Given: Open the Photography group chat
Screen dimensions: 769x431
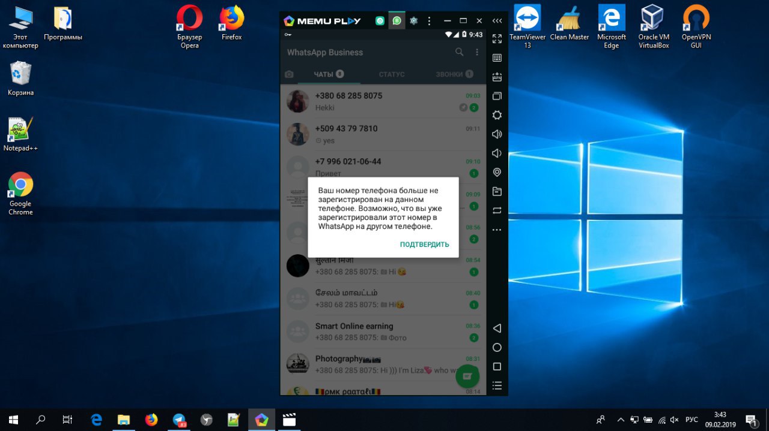Looking at the screenshot, I should pyautogui.click(x=383, y=364).
